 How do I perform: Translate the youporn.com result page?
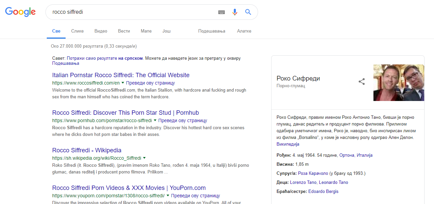195,196
